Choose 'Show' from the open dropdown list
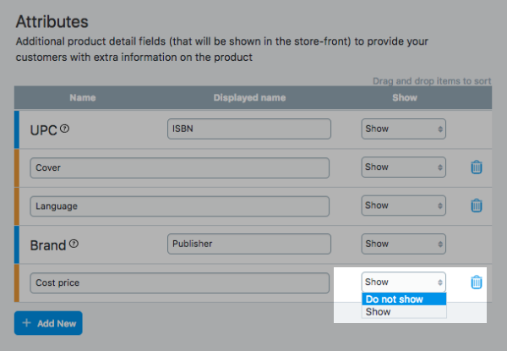The image size is (507, 351). 403,312
